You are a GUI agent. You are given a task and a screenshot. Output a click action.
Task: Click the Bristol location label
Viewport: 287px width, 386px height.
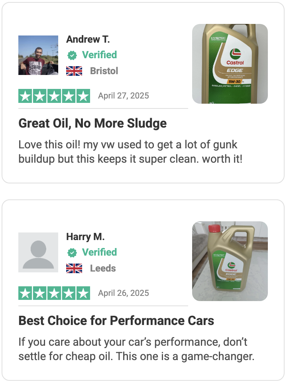click(104, 71)
